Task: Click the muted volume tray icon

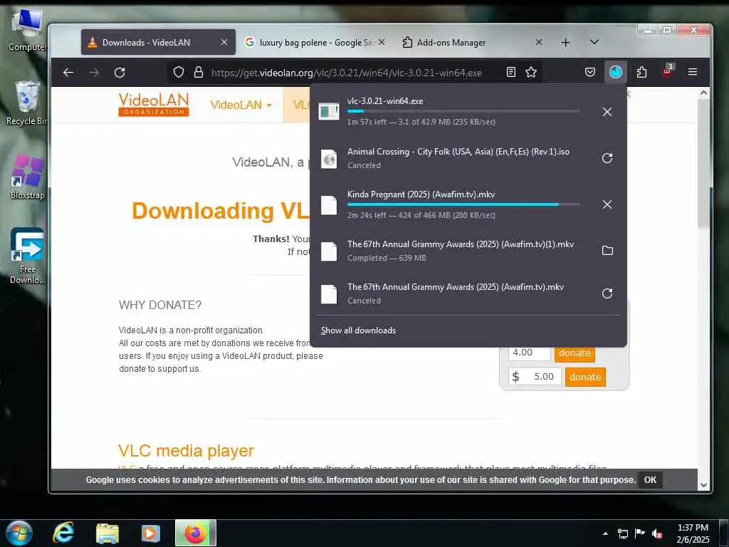Action: 657,533
